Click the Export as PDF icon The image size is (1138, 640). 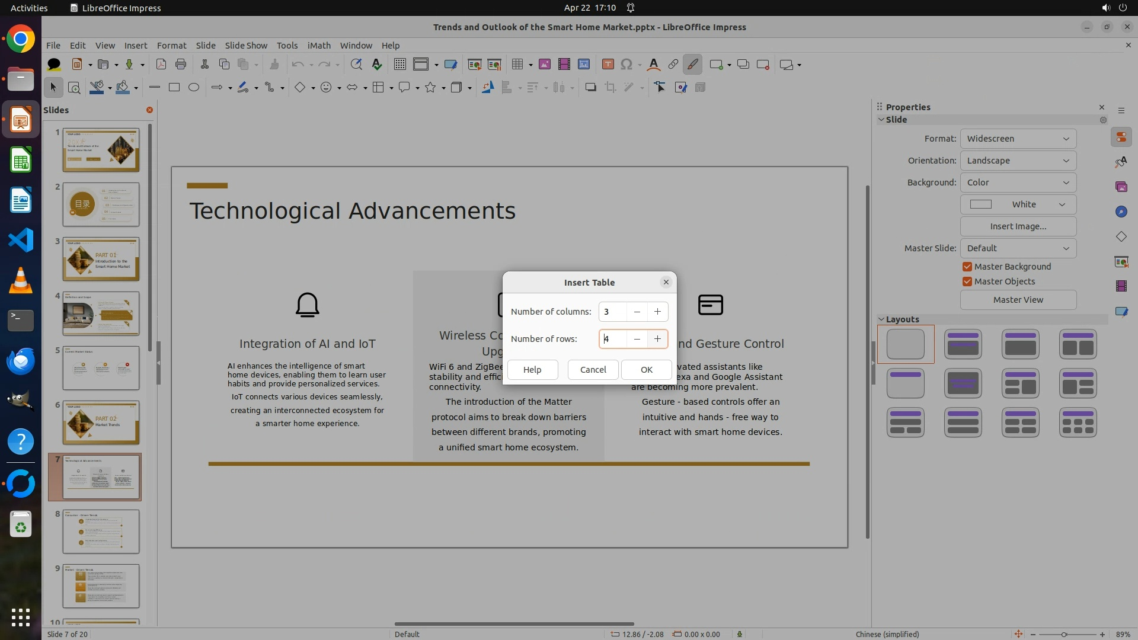click(x=161, y=65)
